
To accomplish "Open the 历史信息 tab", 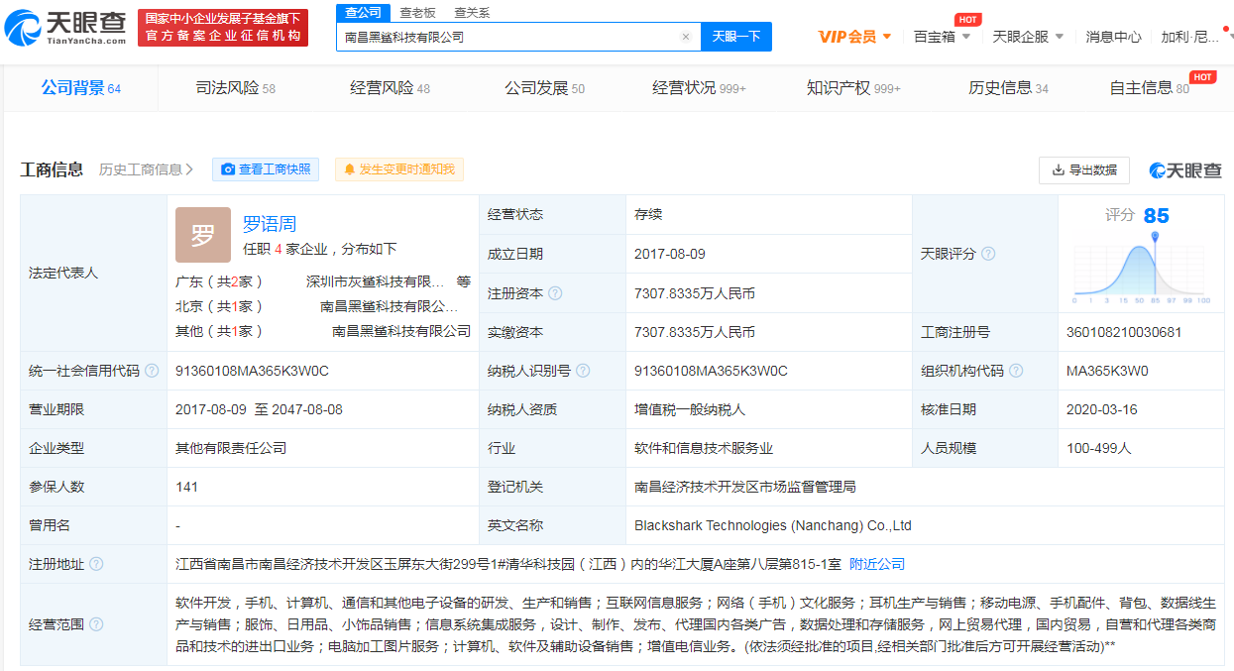I will 1008,88.
